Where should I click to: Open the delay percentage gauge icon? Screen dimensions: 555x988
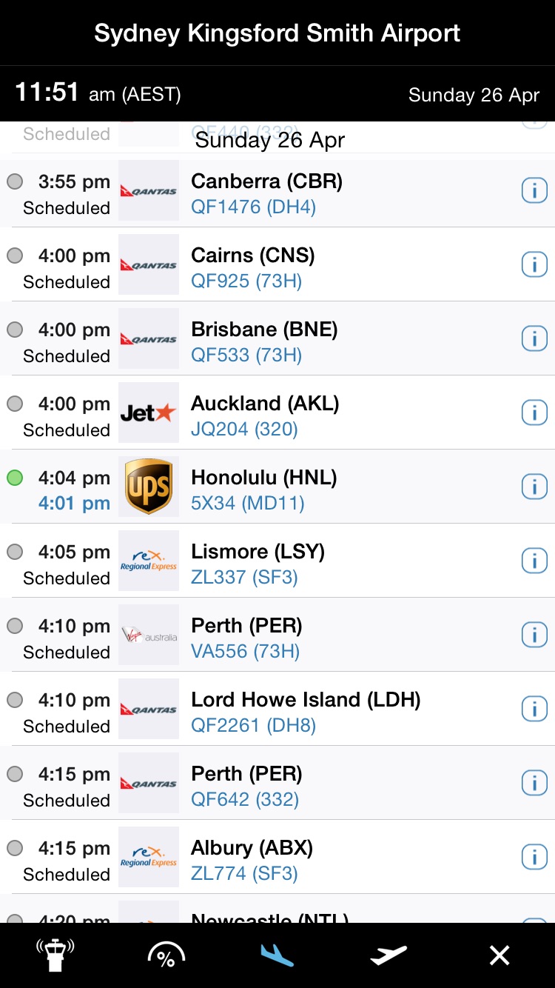click(x=166, y=955)
